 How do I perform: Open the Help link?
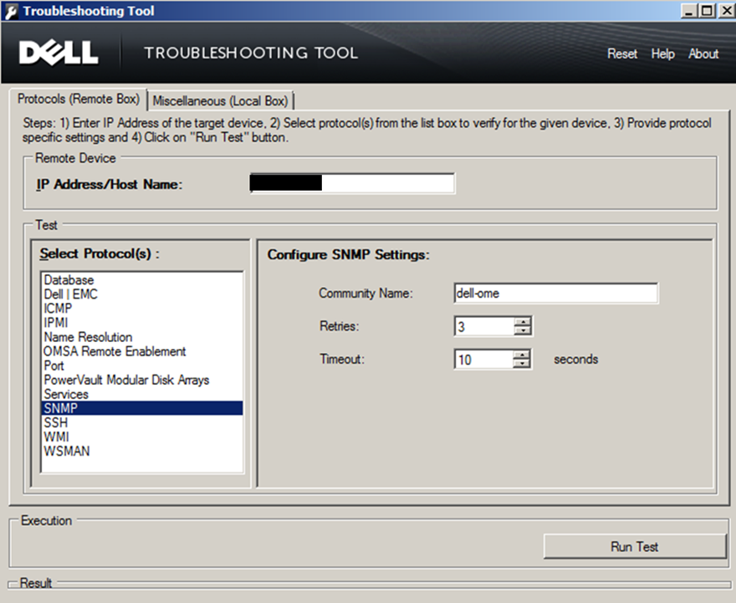click(662, 54)
